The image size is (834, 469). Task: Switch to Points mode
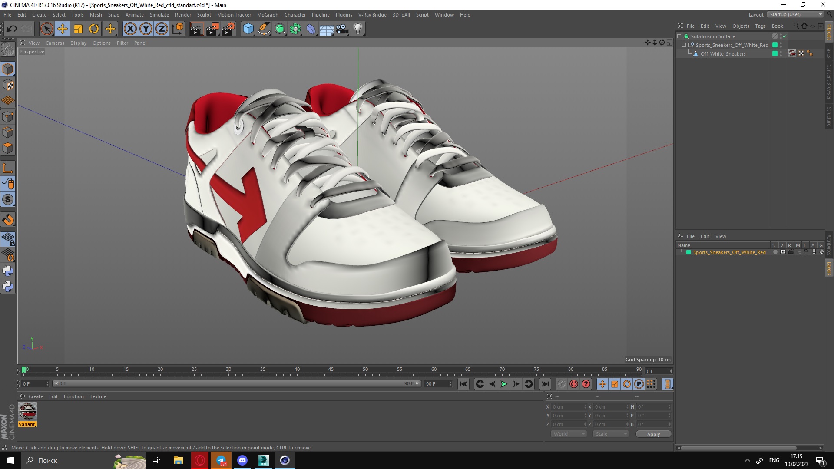coord(8,117)
